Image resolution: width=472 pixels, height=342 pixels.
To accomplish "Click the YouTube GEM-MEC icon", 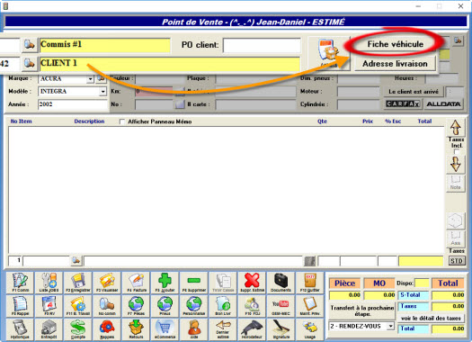I will pyautogui.click(x=281, y=306).
